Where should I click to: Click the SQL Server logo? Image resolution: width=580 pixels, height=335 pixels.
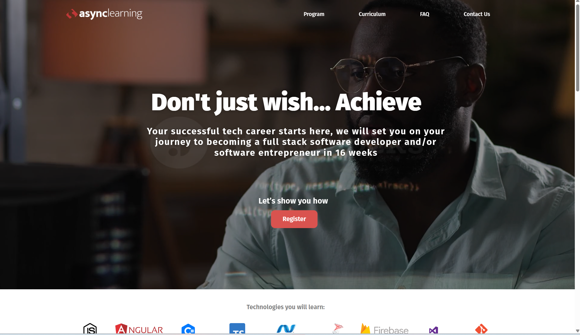point(337,329)
